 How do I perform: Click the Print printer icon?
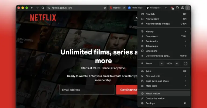142,71
